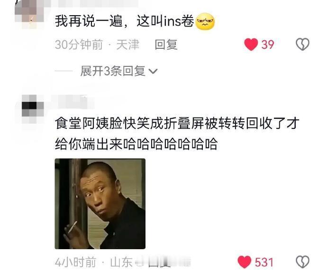This screenshot has height=270, width=327.
Task: Like the first comment with red heart
Action: pyautogui.click(x=251, y=45)
